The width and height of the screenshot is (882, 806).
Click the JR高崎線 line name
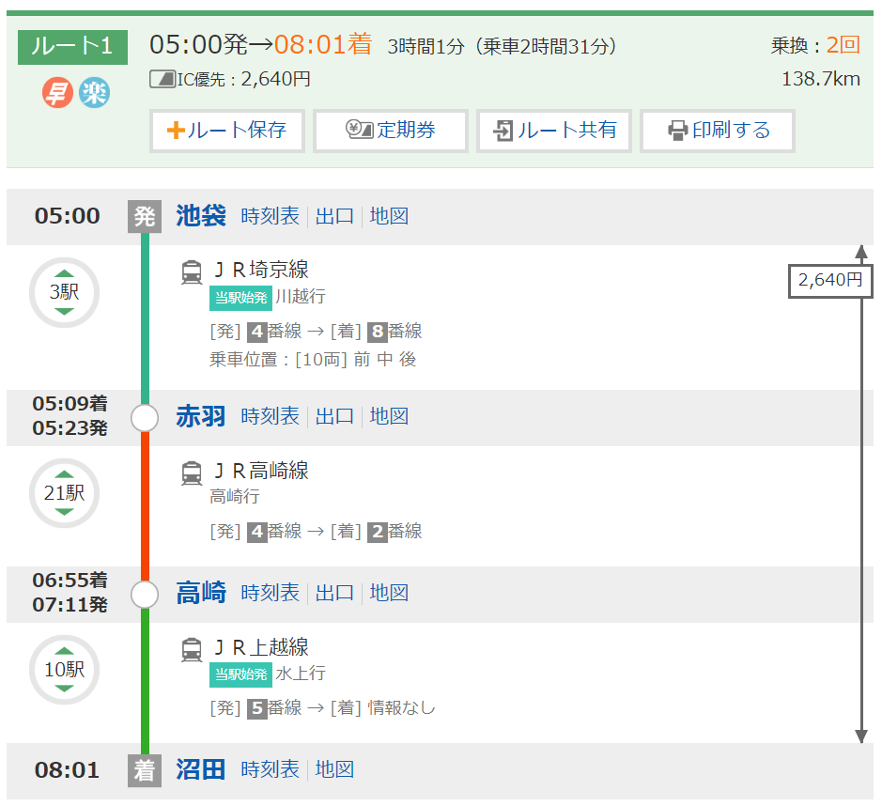[261, 472]
